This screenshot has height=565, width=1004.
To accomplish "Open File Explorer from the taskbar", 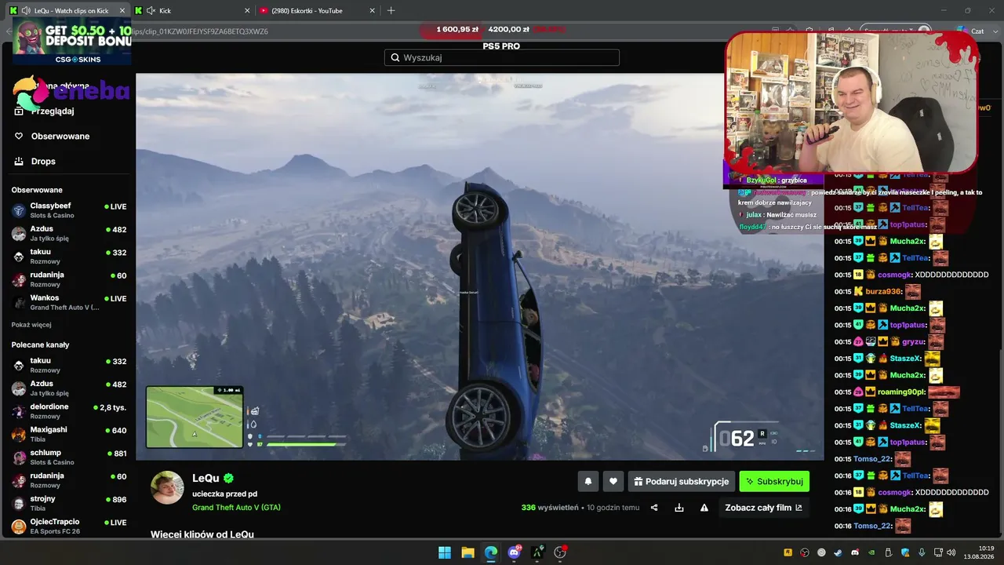I will coord(467,552).
